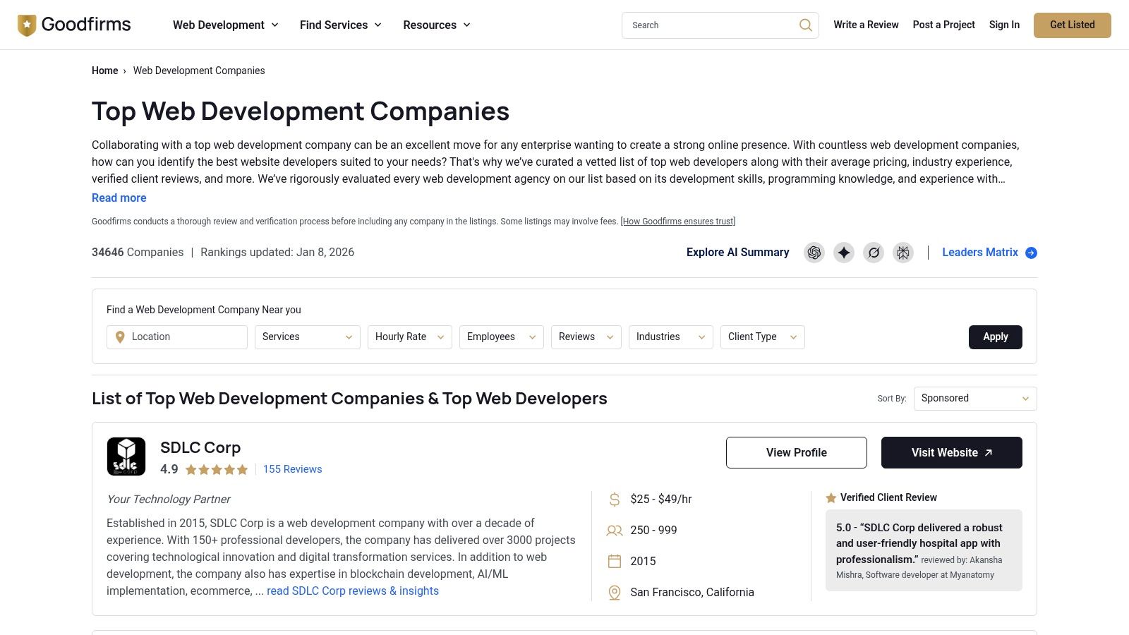Screen dimensions: 1129x635
Task: Click the Apply filters button
Action: coord(995,337)
